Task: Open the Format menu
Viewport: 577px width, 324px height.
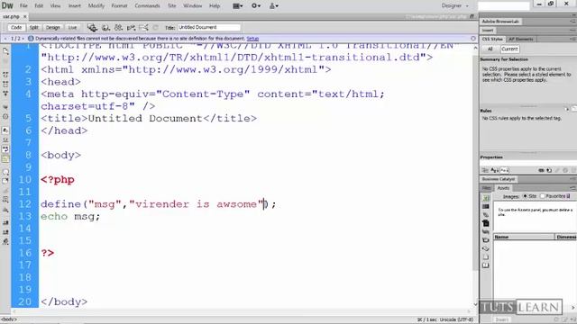Action: click(x=119, y=6)
